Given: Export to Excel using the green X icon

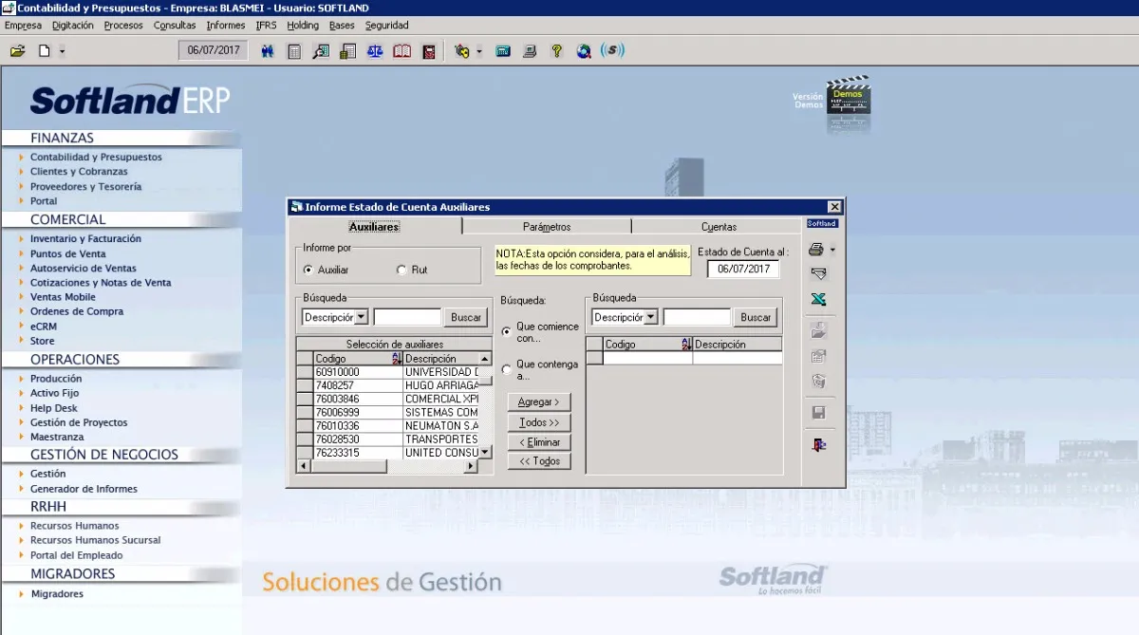Looking at the screenshot, I should [x=819, y=300].
